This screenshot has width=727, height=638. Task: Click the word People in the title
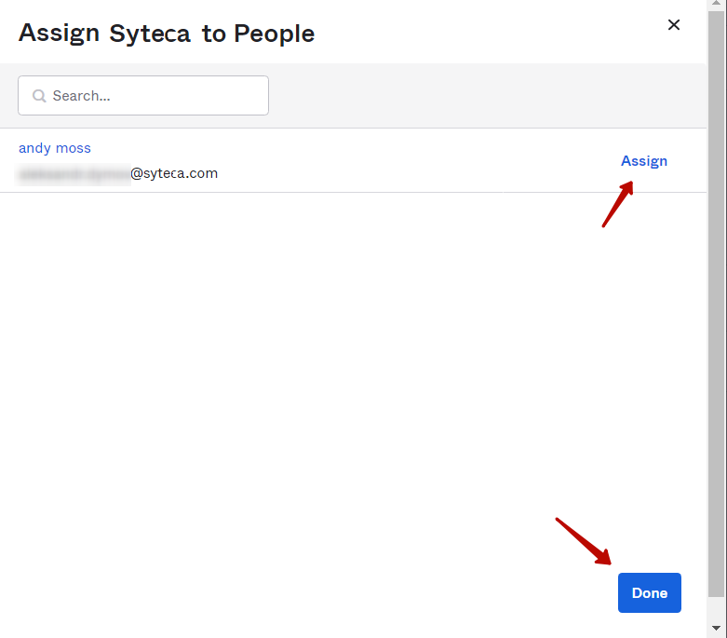(274, 34)
